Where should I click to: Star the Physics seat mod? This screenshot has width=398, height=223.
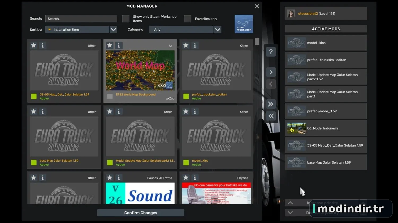pyautogui.click(x=186, y=178)
